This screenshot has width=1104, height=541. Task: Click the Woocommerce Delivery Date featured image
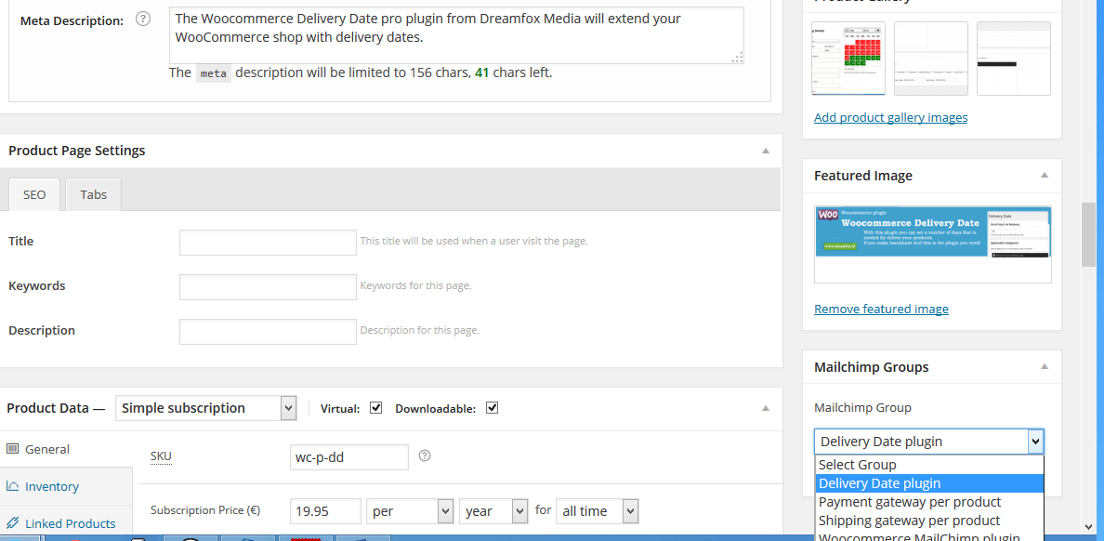(933, 244)
